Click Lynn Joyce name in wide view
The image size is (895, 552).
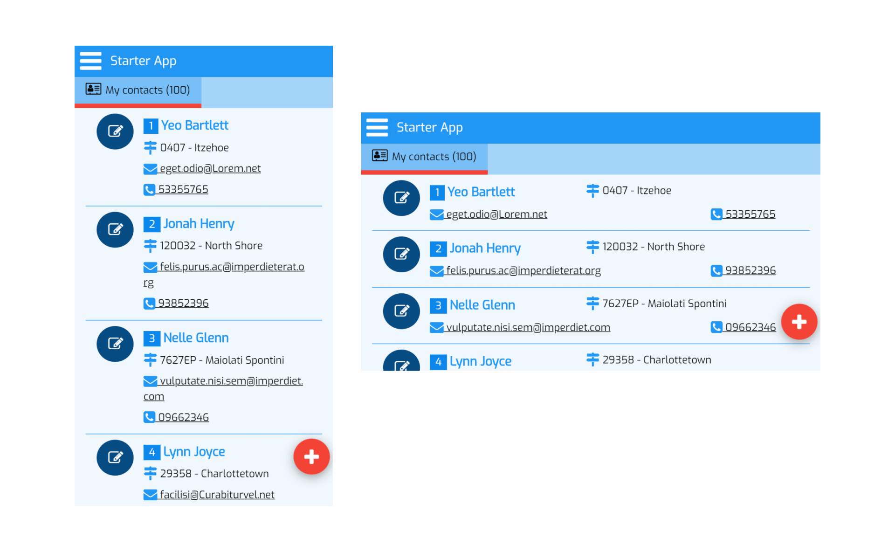point(480,361)
